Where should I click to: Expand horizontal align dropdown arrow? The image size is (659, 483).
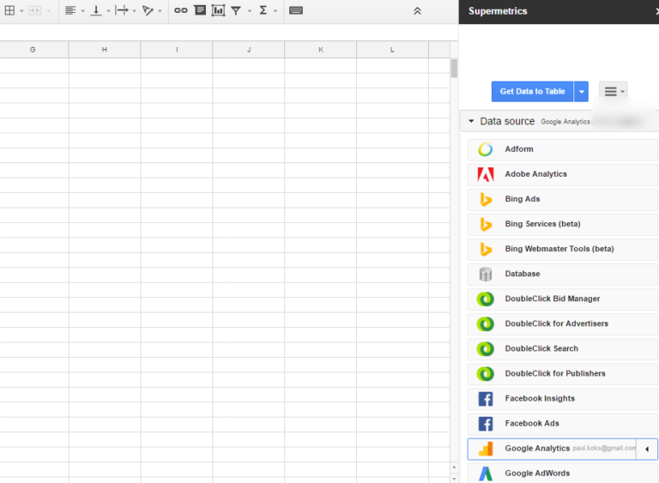[82, 11]
